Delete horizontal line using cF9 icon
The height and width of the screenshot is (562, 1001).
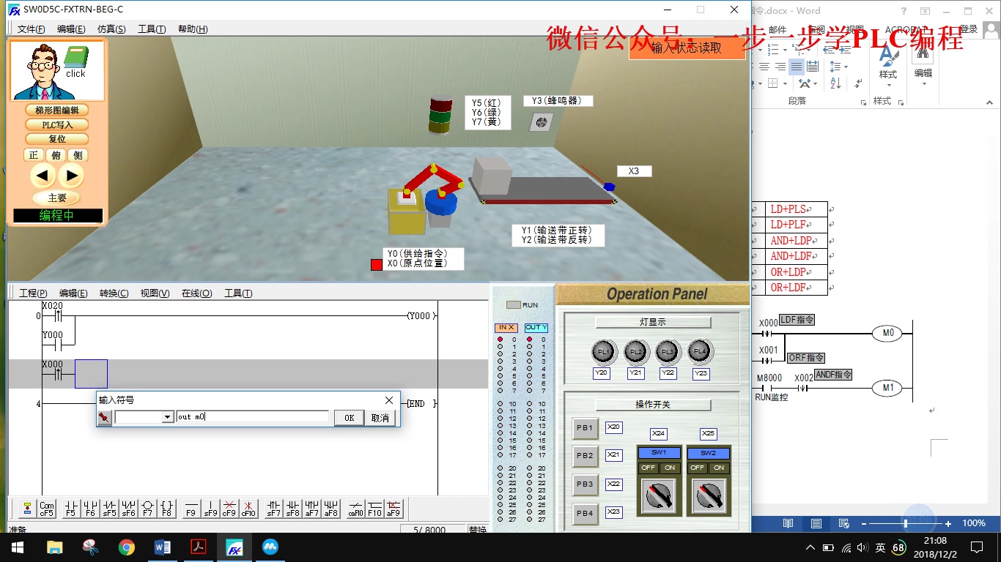(229, 509)
